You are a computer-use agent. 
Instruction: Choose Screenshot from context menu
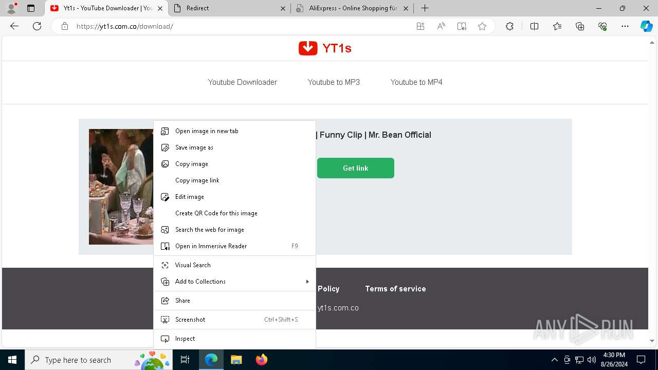[234, 320]
